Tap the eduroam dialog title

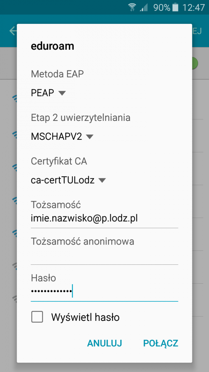[x=53, y=46]
